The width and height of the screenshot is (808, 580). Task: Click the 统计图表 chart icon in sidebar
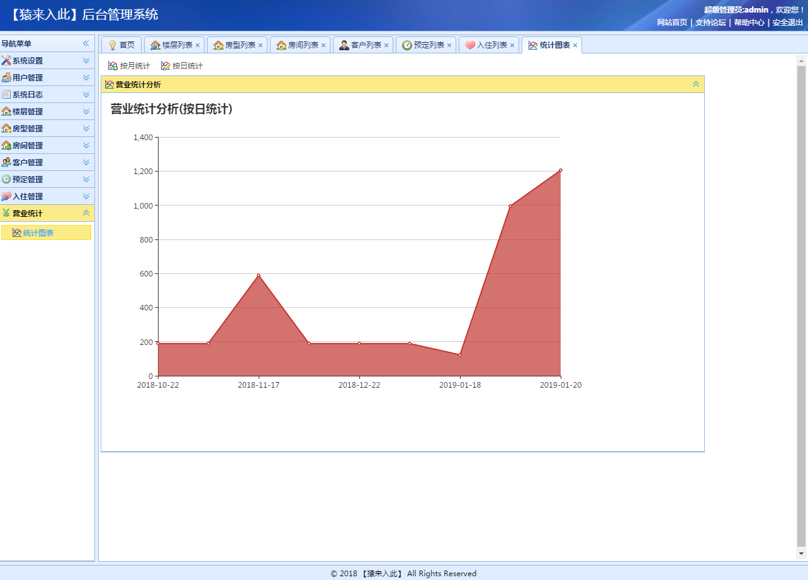tap(17, 233)
